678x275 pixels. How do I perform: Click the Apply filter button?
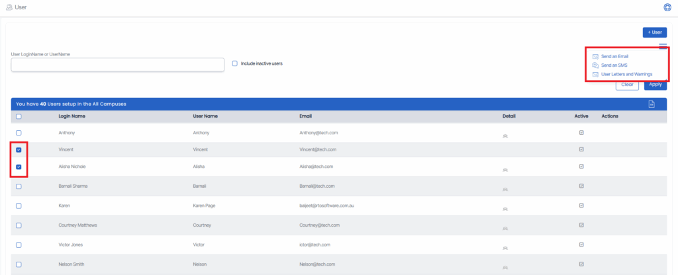[x=655, y=85]
